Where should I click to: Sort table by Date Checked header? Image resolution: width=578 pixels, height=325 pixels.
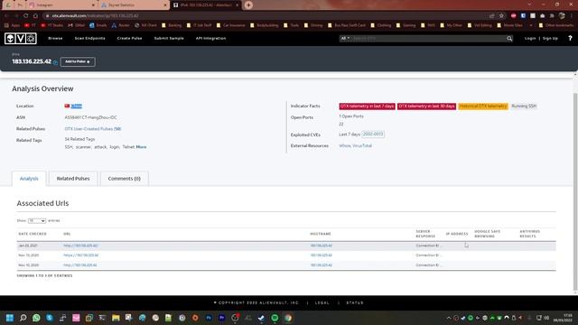coord(33,234)
